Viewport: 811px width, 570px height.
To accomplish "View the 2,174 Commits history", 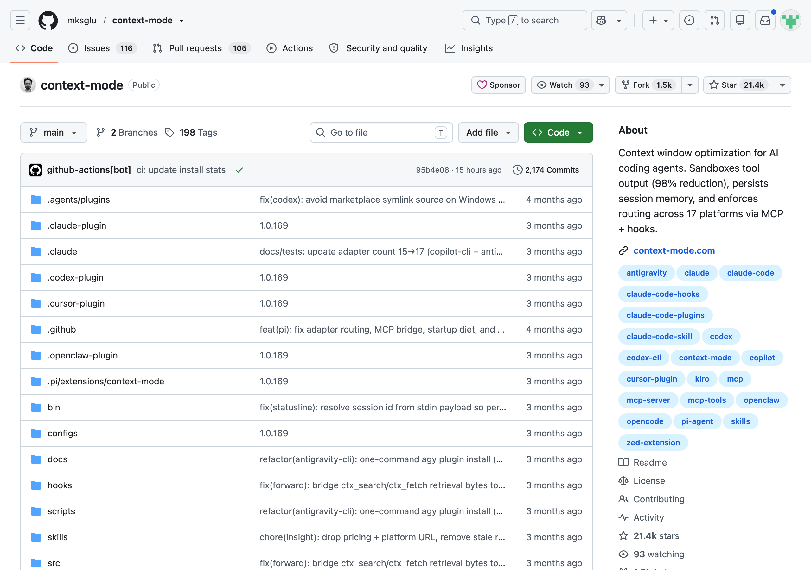I will pos(546,170).
